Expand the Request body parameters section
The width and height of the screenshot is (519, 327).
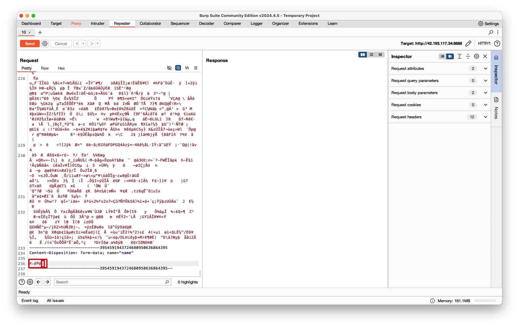(485, 93)
